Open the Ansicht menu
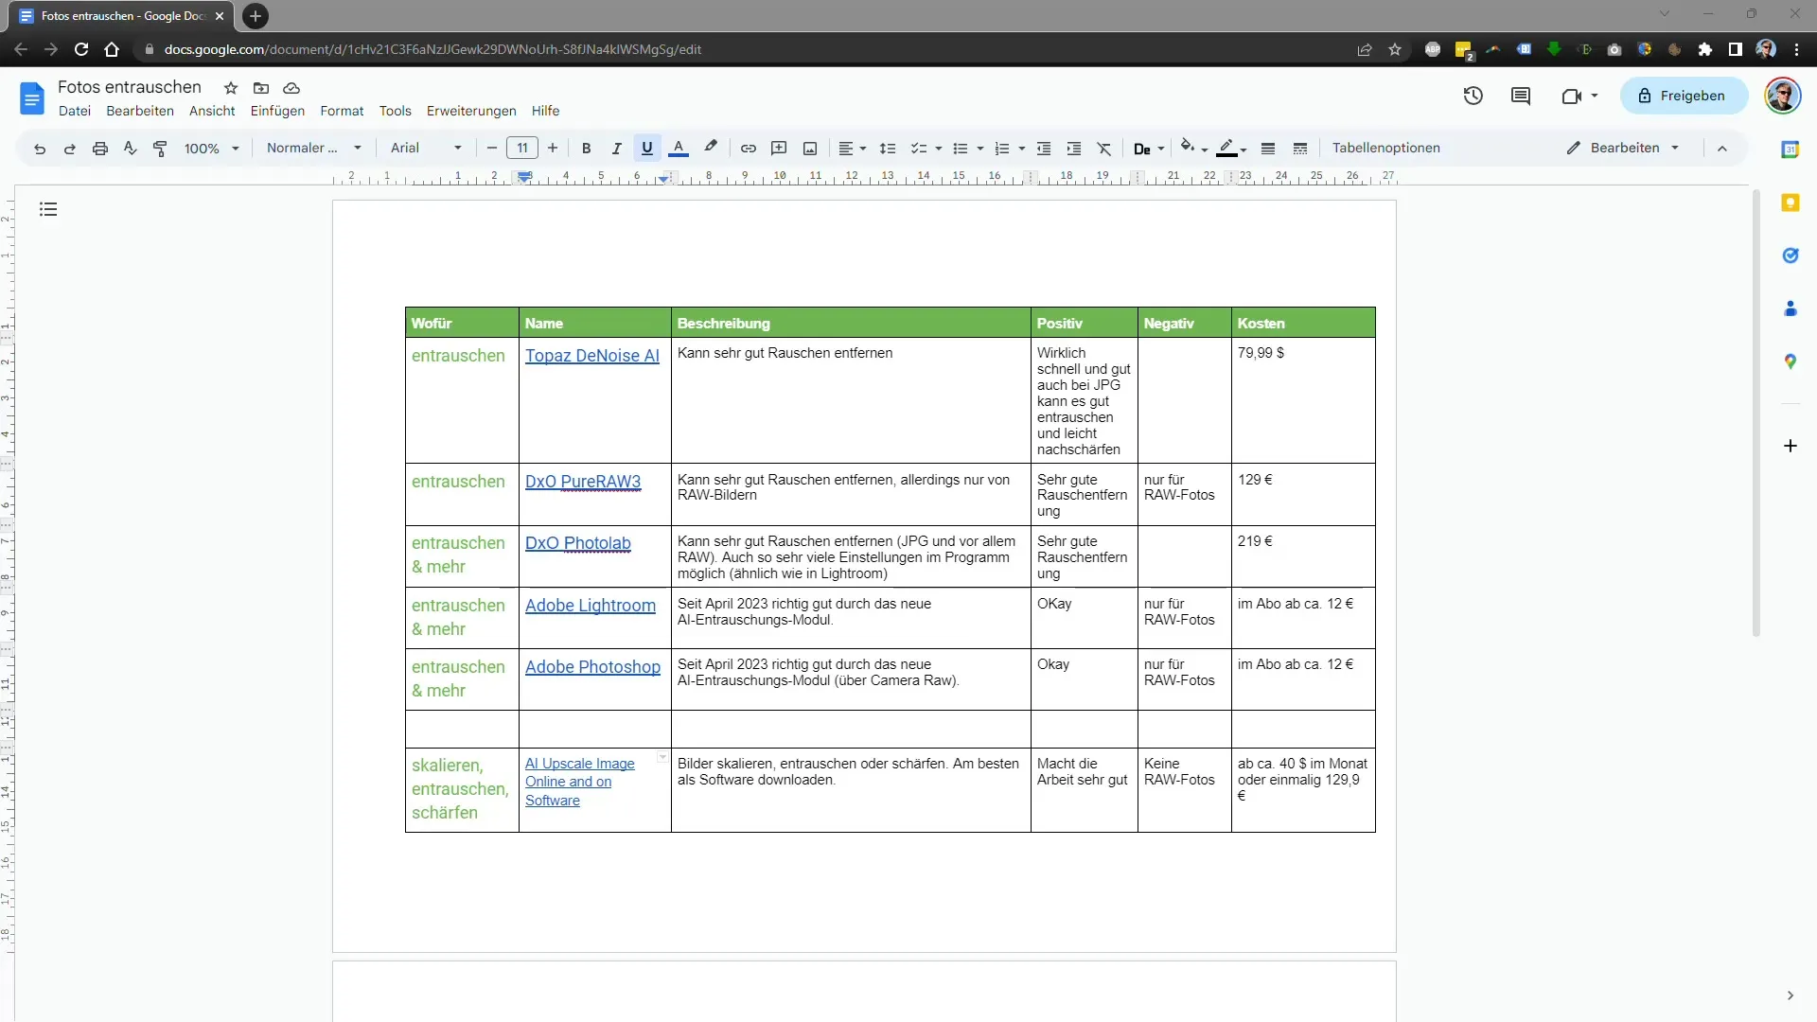The image size is (1817, 1022). (x=212, y=111)
